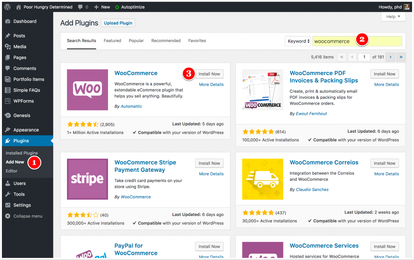Install Now the WooCommerce plugin

[x=209, y=74]
